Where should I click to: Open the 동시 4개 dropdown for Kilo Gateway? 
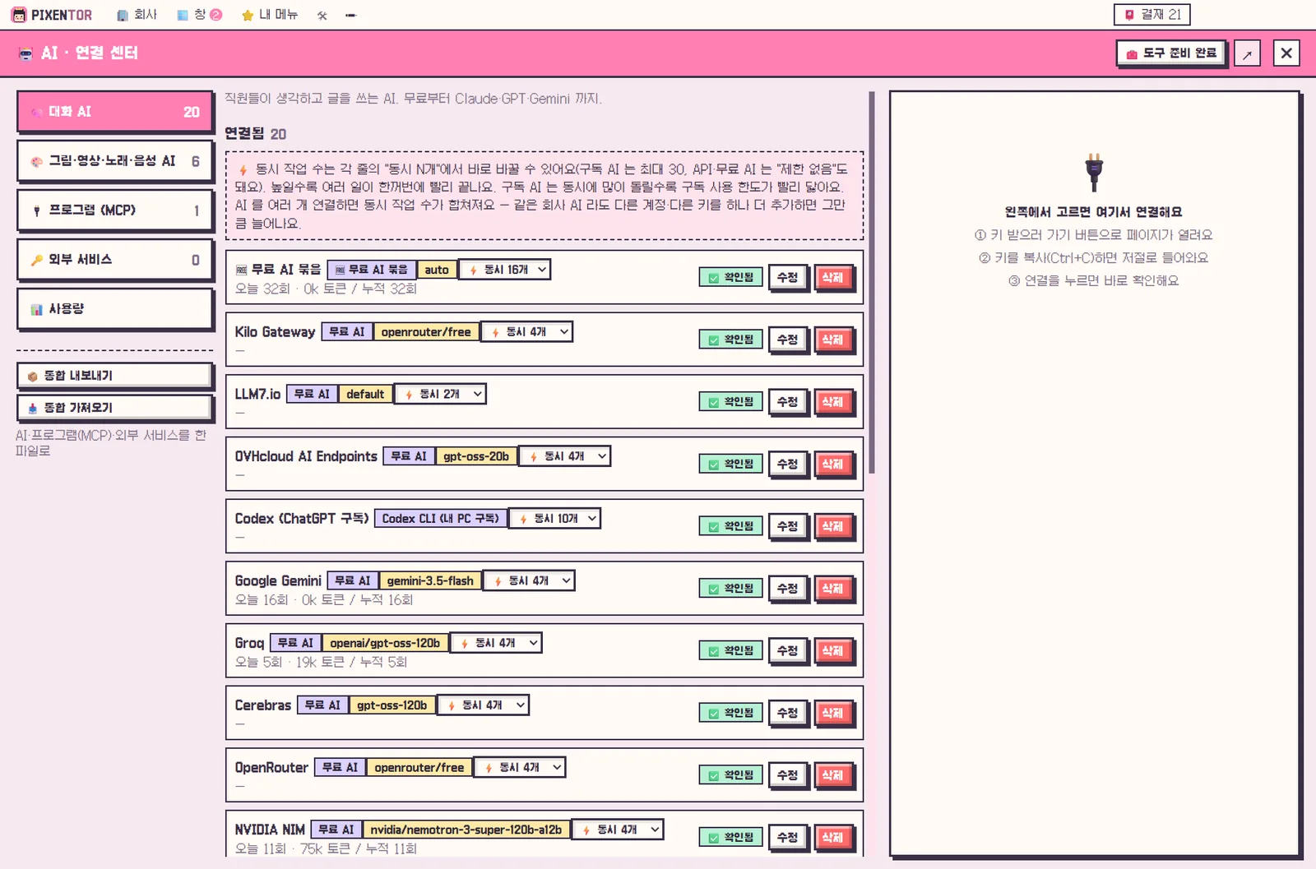[526, 332]
